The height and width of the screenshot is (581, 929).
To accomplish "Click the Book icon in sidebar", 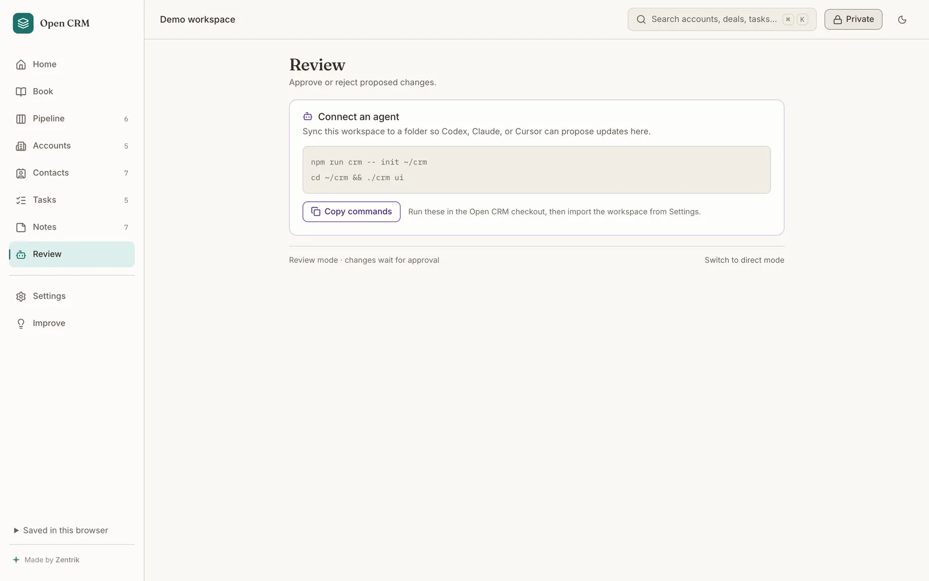I will coord(21,92).
